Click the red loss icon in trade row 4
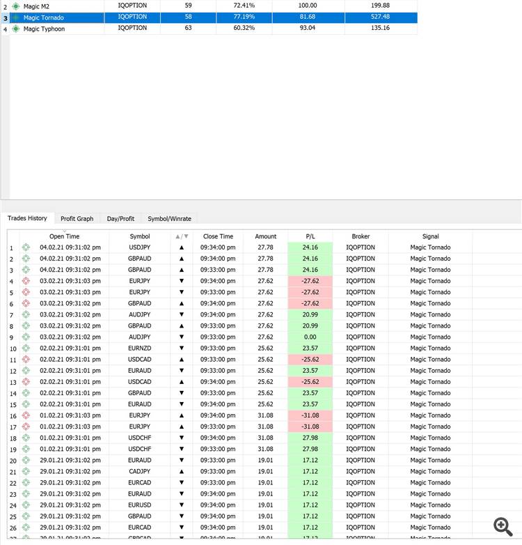Viewport: 522px width, 545px height. [26, 281]
